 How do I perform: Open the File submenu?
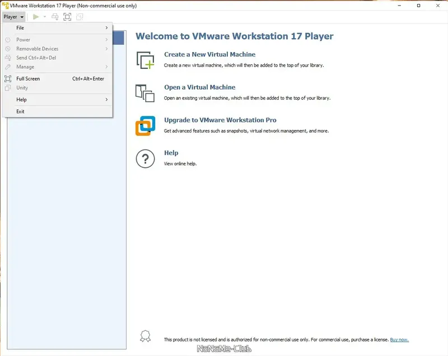pyautogui.click(x=58, y=27)
